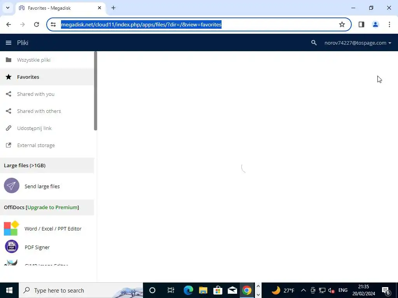This screenshot has width=398, height=298.
Task: Click the Pliki app title
Action: click(23, 43)
